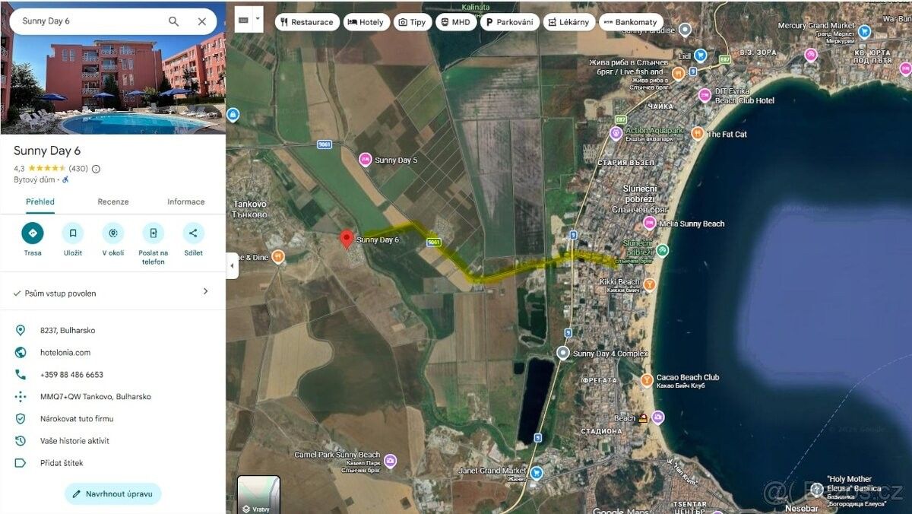This screenshot has height=514, width=912.
Task: Click the Uložit bookmark icon
Action: pos(73,233)
